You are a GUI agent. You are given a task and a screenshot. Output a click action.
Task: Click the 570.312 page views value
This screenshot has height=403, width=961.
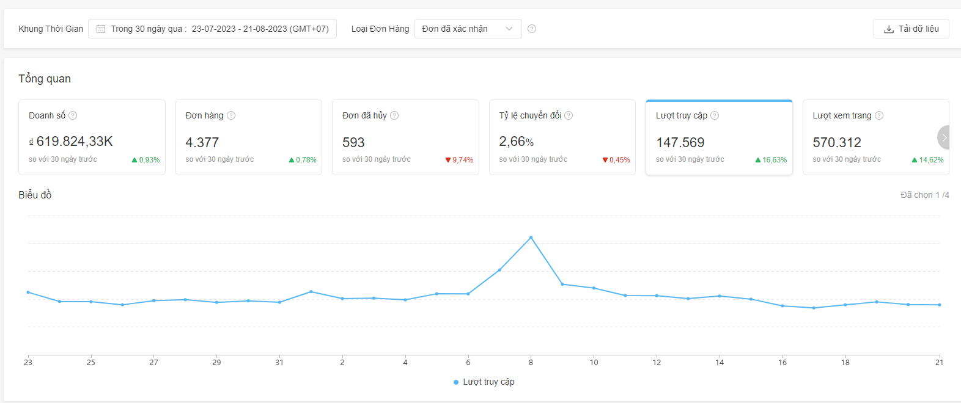pos(837,142)
